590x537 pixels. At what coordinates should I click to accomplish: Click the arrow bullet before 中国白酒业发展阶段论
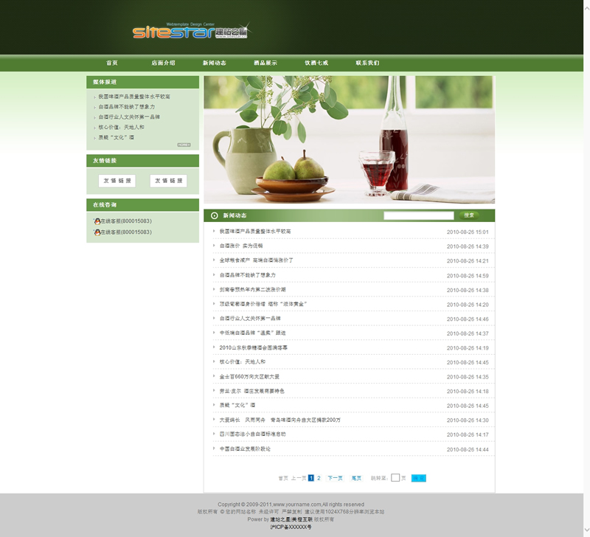pyautogui.click(x=214, y=448)
